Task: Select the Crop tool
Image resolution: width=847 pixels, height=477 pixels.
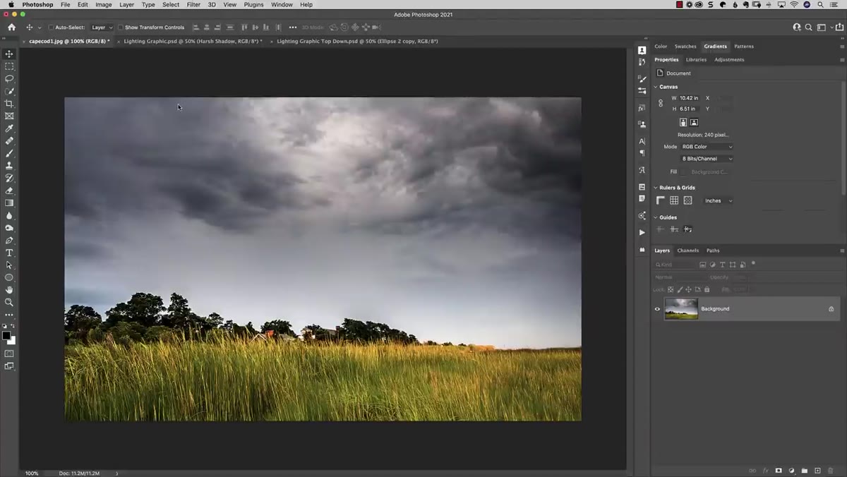Action: [x=9, y=104]
